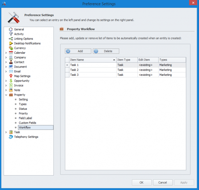The height and width of the screenshot is (190, 199).
Task: Expand the Opportunity tree node
Action: (x=6, y=81)
